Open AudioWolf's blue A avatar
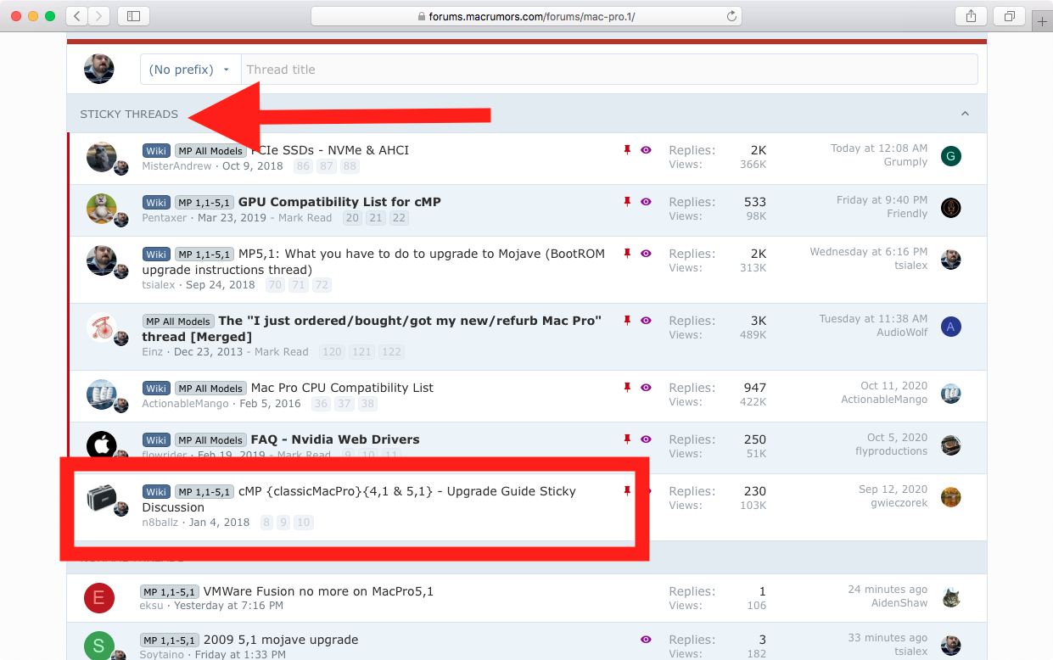This screenshot has width=1053, height=660. click(x=951, y=327)
